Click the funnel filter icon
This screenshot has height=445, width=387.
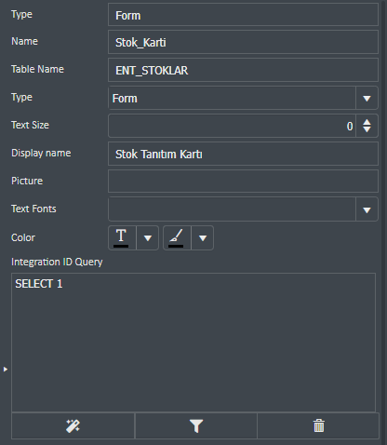[196, 425]
